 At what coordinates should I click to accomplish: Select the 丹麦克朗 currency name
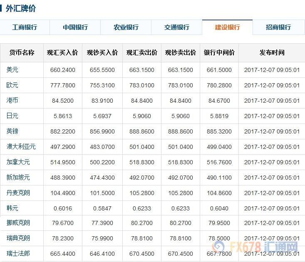[18, 193]
